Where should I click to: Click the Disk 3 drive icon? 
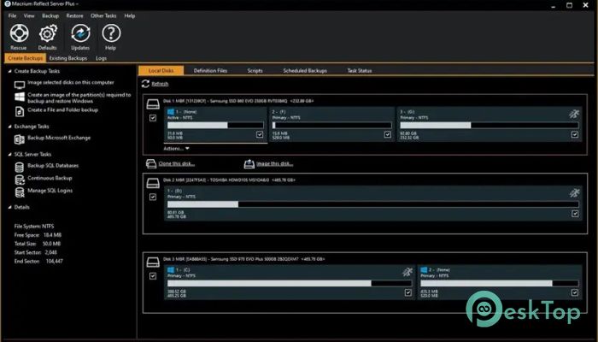[x=153, y=262]
